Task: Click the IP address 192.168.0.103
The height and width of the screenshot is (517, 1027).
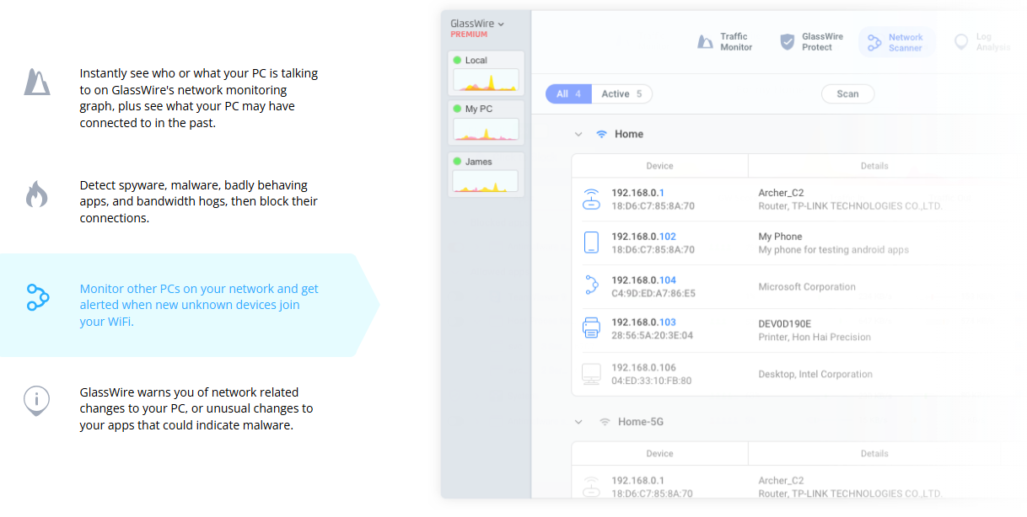Action: [x=643, y=322]
